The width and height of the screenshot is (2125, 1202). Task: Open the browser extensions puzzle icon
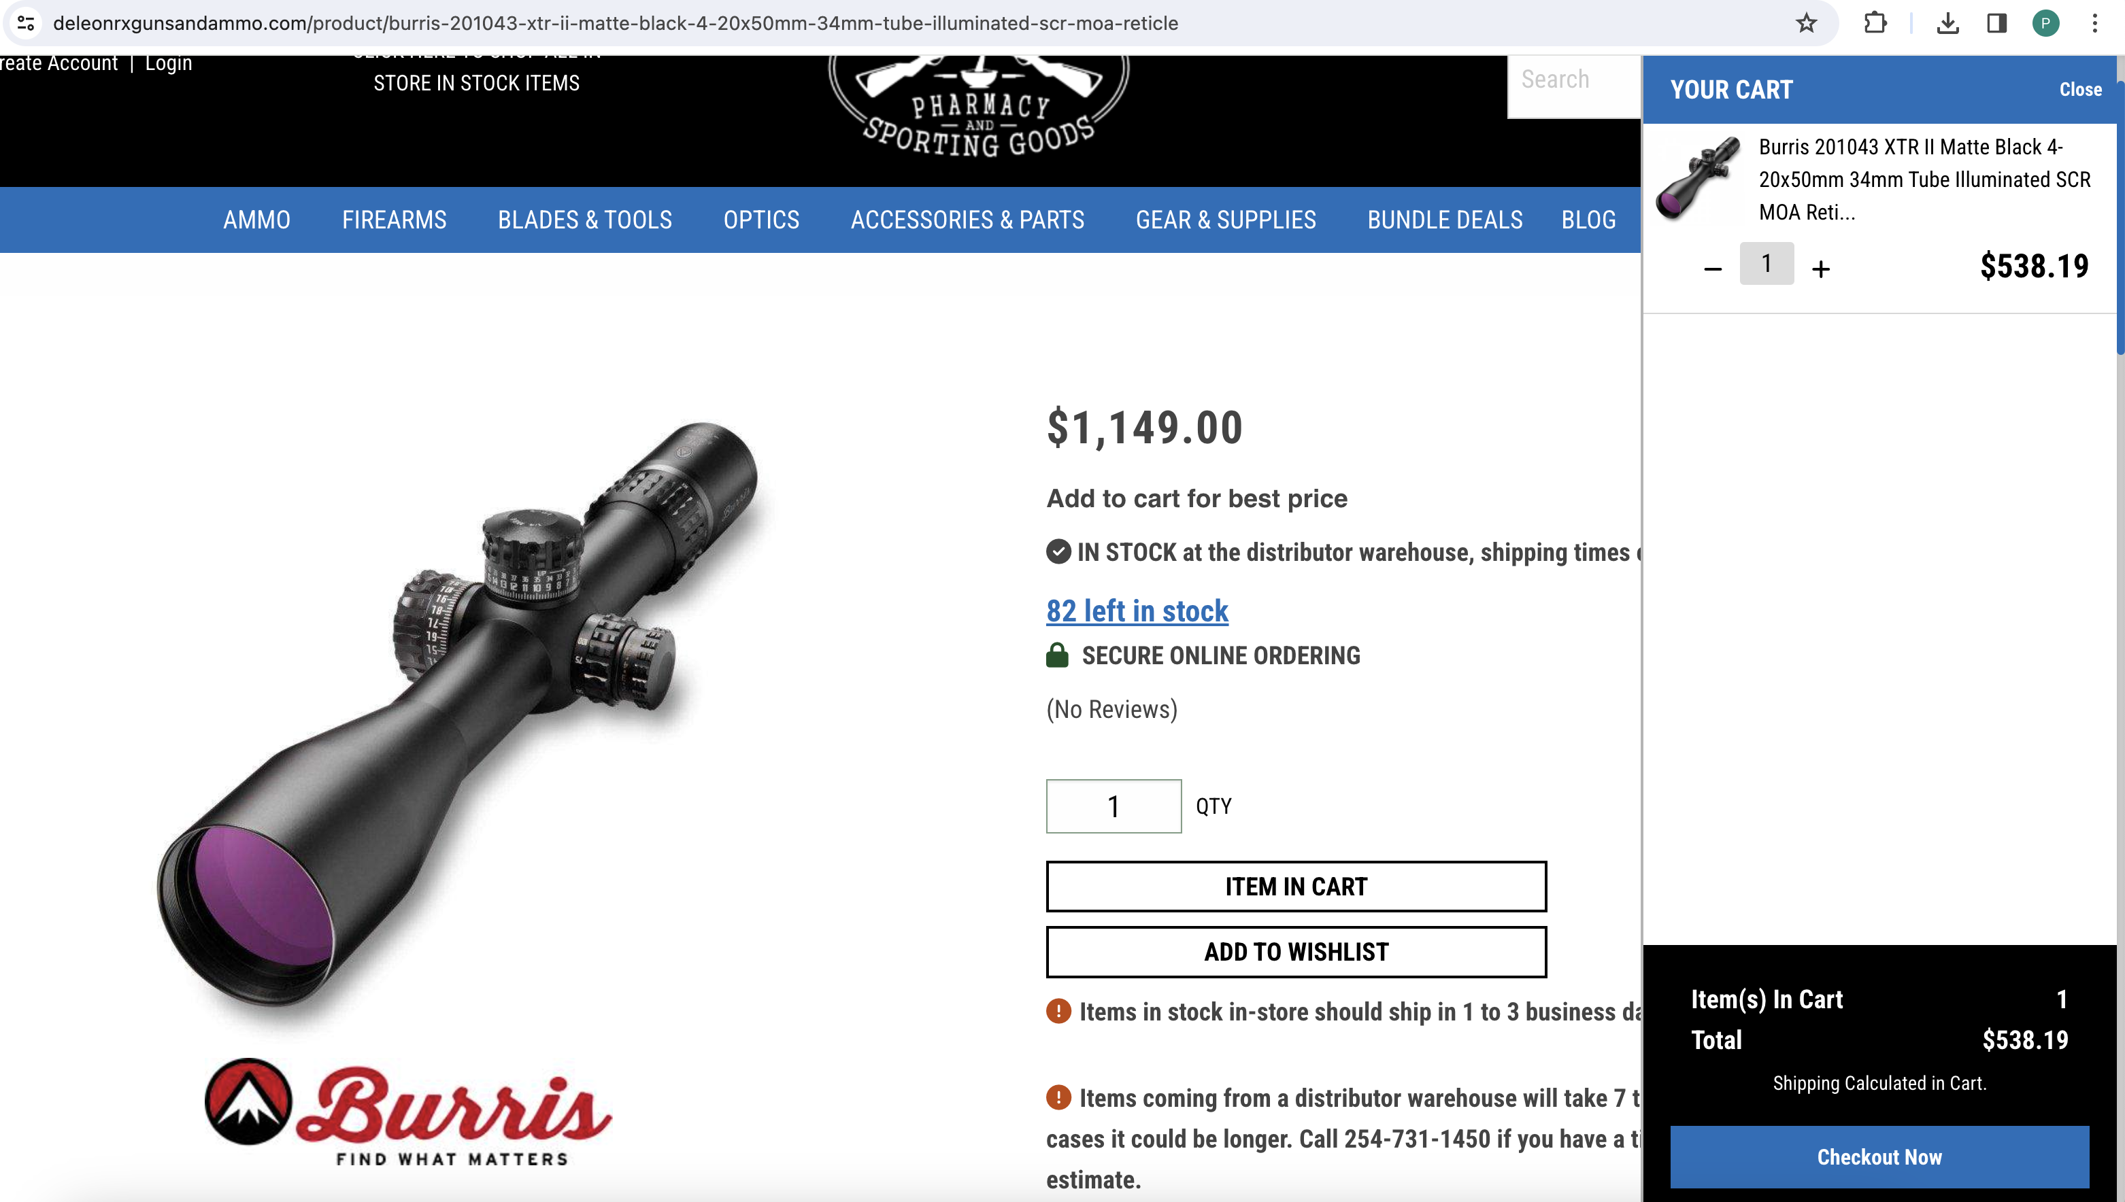(x=1875, y=23)
